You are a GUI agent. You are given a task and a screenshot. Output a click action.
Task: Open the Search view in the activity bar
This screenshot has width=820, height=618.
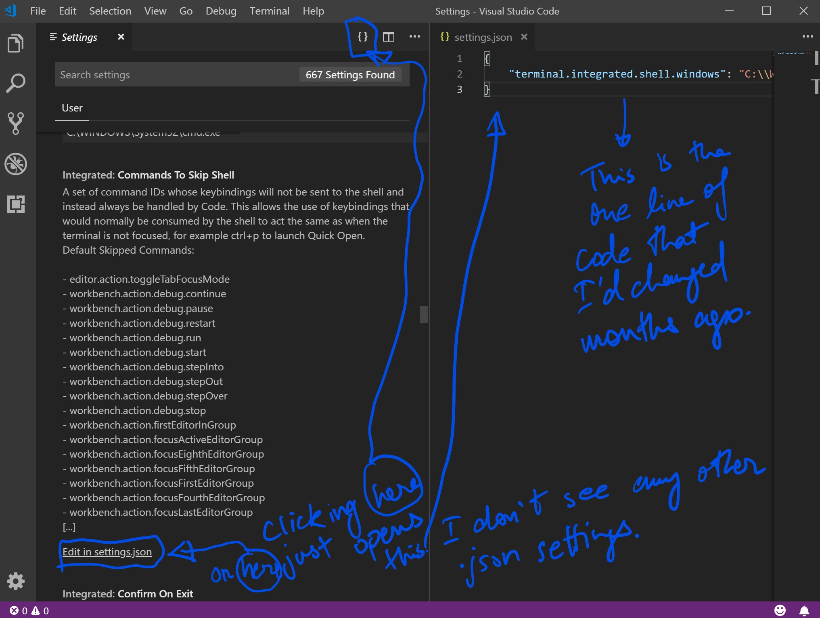15,83
